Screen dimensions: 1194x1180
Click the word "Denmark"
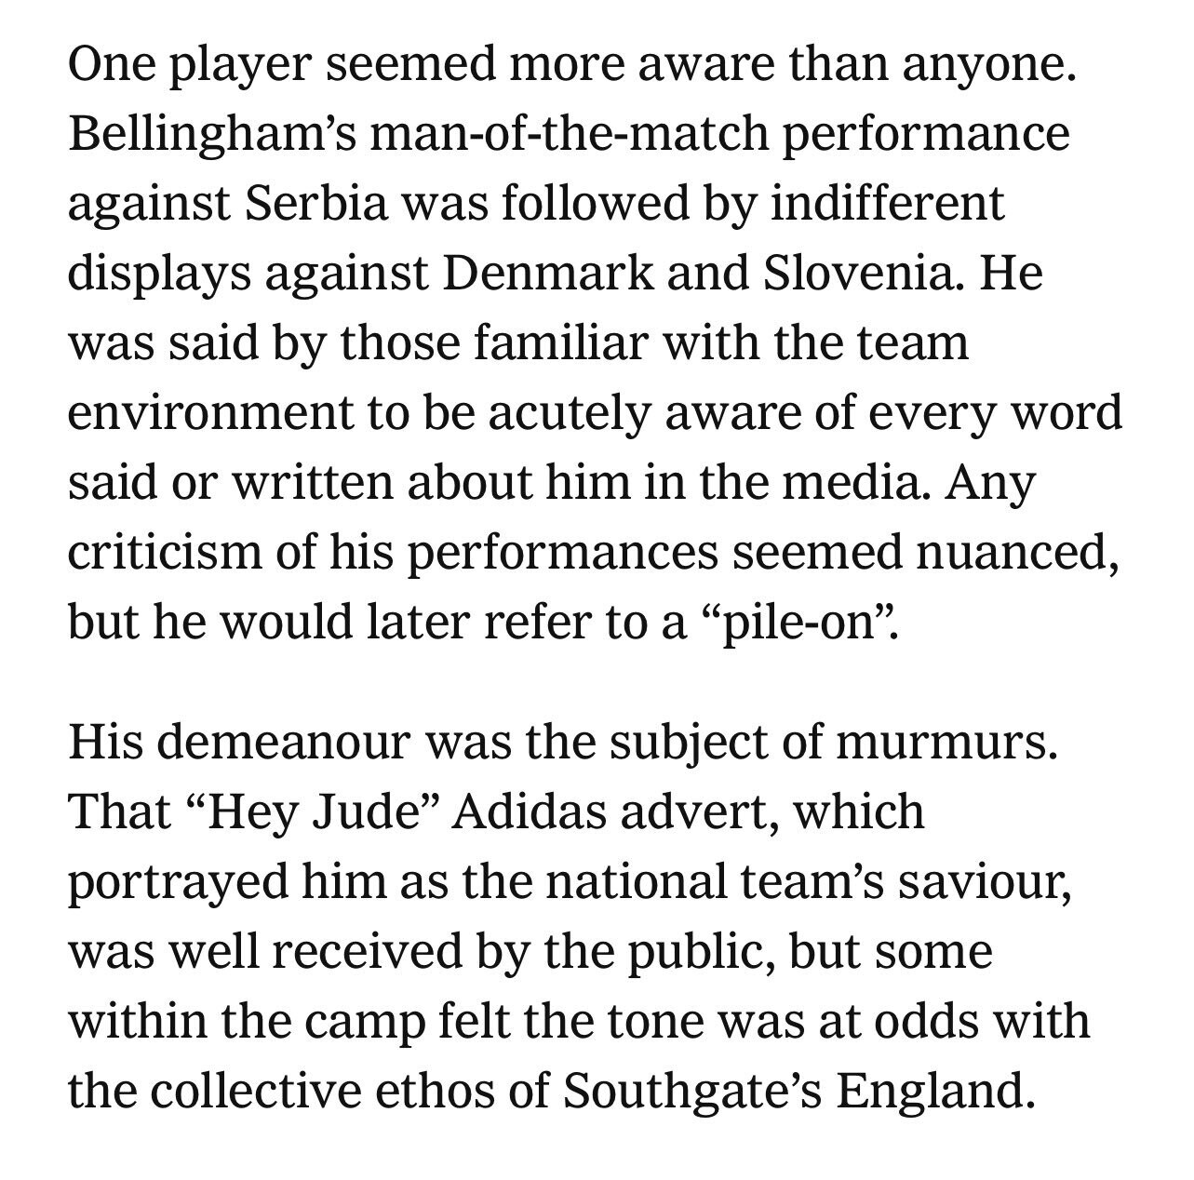click(x=548, y=273)
